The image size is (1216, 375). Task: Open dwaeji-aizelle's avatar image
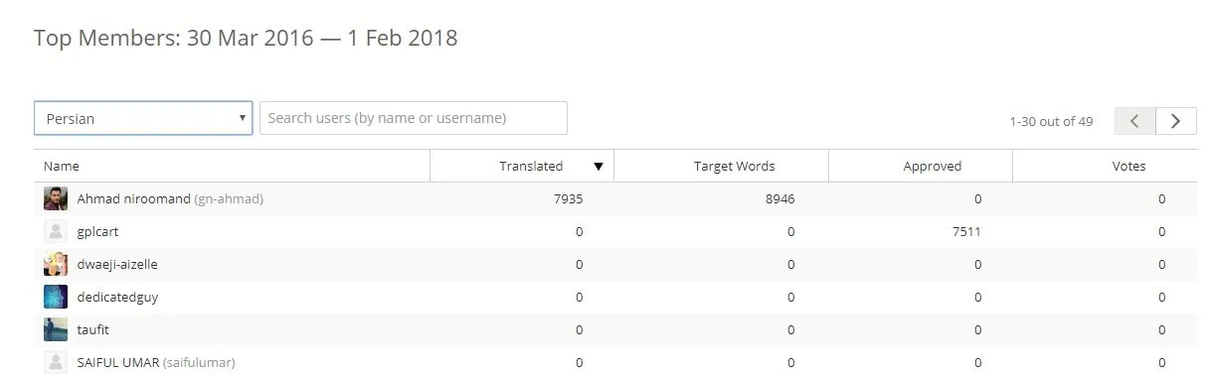click(56, 264)
